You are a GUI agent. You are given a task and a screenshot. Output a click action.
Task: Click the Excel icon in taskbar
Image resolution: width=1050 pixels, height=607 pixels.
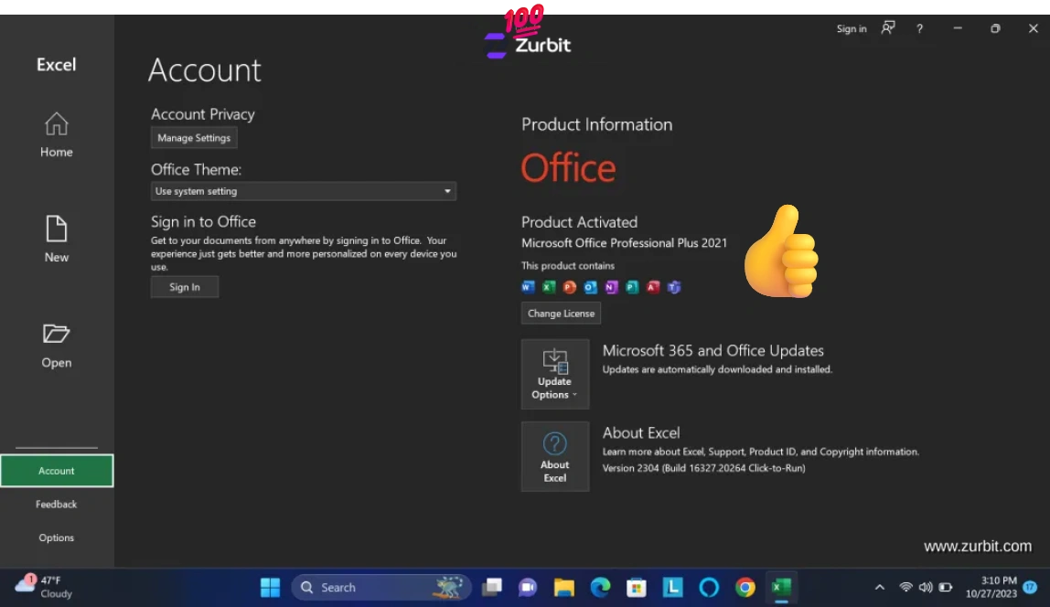(781, 588)
